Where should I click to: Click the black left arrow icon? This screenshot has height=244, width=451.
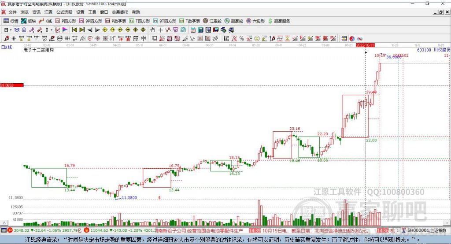click(x=90, y=30)
